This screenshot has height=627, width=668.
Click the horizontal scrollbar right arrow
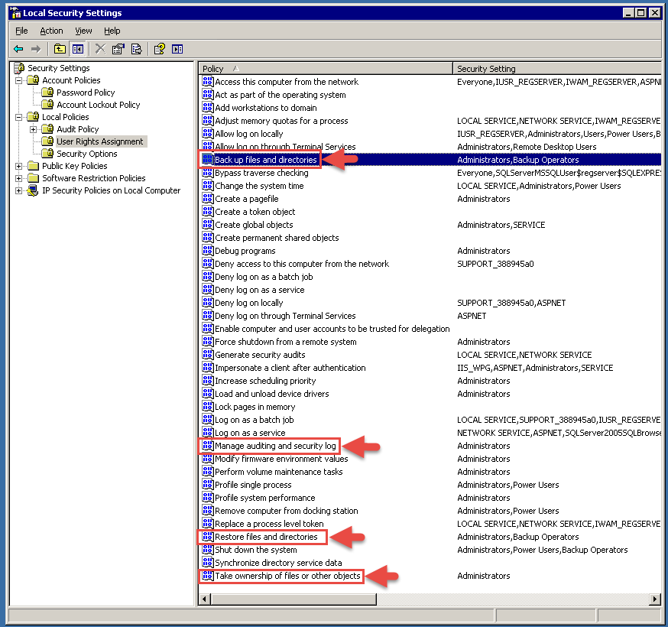[x=654, y=599]
